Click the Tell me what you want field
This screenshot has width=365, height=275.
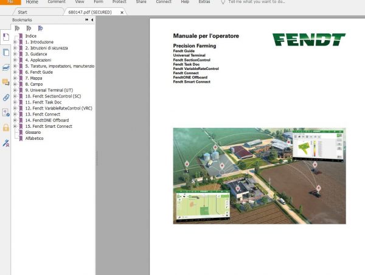257,2
